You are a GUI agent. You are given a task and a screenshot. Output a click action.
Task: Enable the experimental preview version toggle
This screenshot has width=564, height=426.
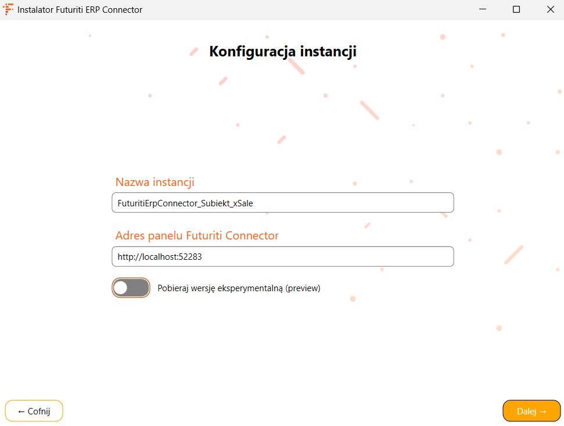131,288
